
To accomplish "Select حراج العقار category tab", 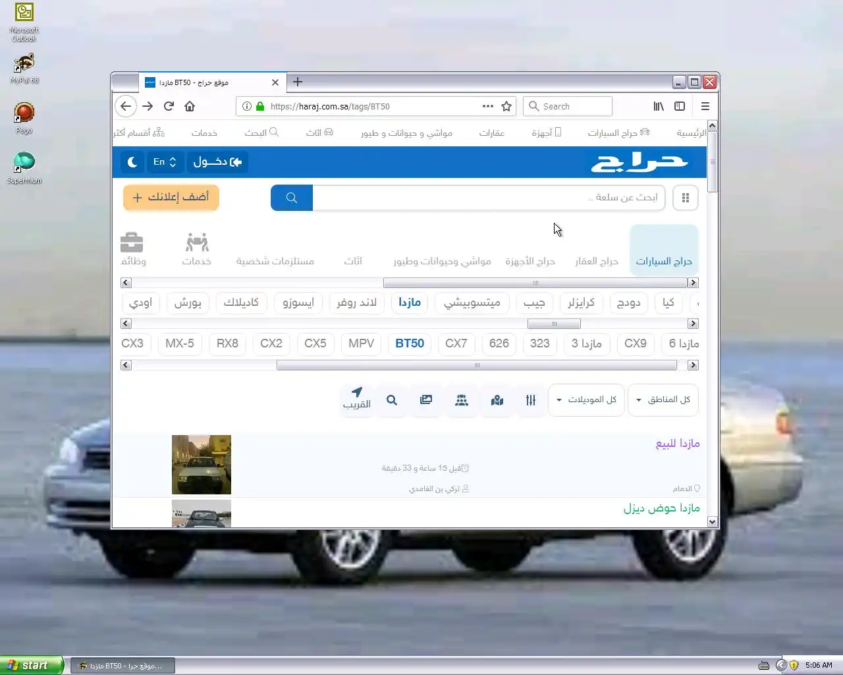I will coord(597,261).
